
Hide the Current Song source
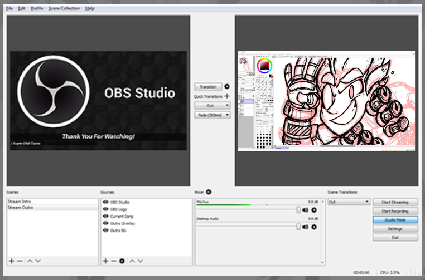coord(106,216)
